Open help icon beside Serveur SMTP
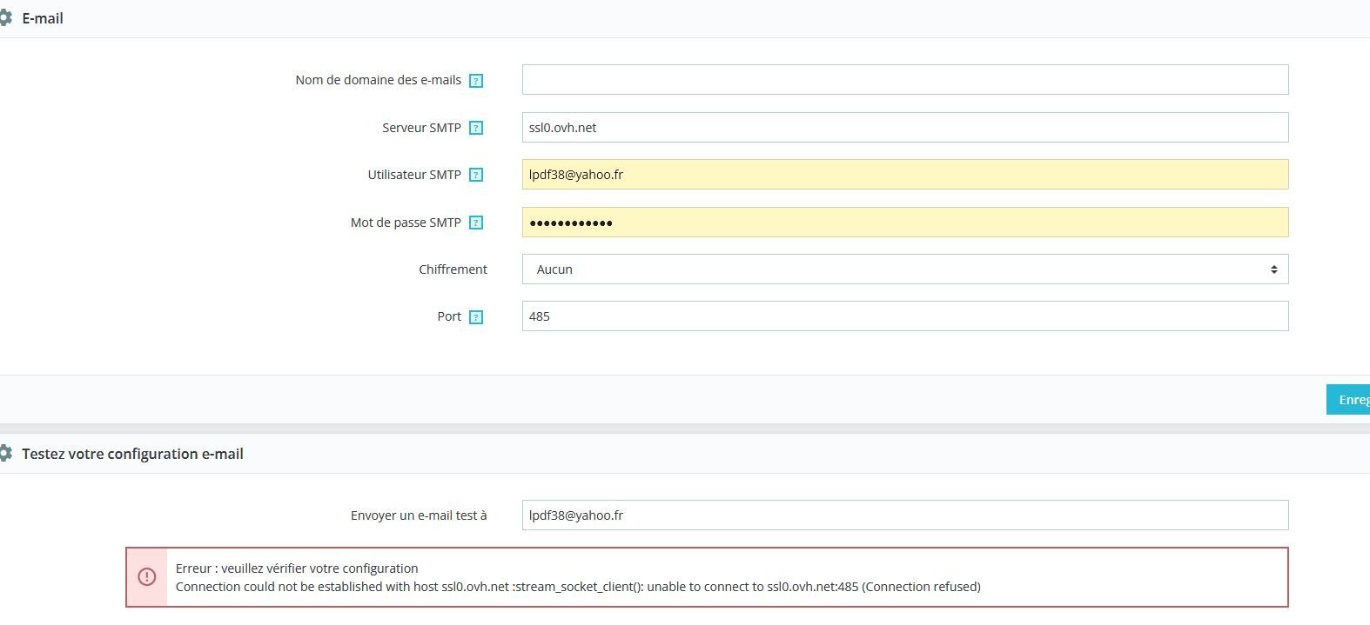 [x=476, y=128]
